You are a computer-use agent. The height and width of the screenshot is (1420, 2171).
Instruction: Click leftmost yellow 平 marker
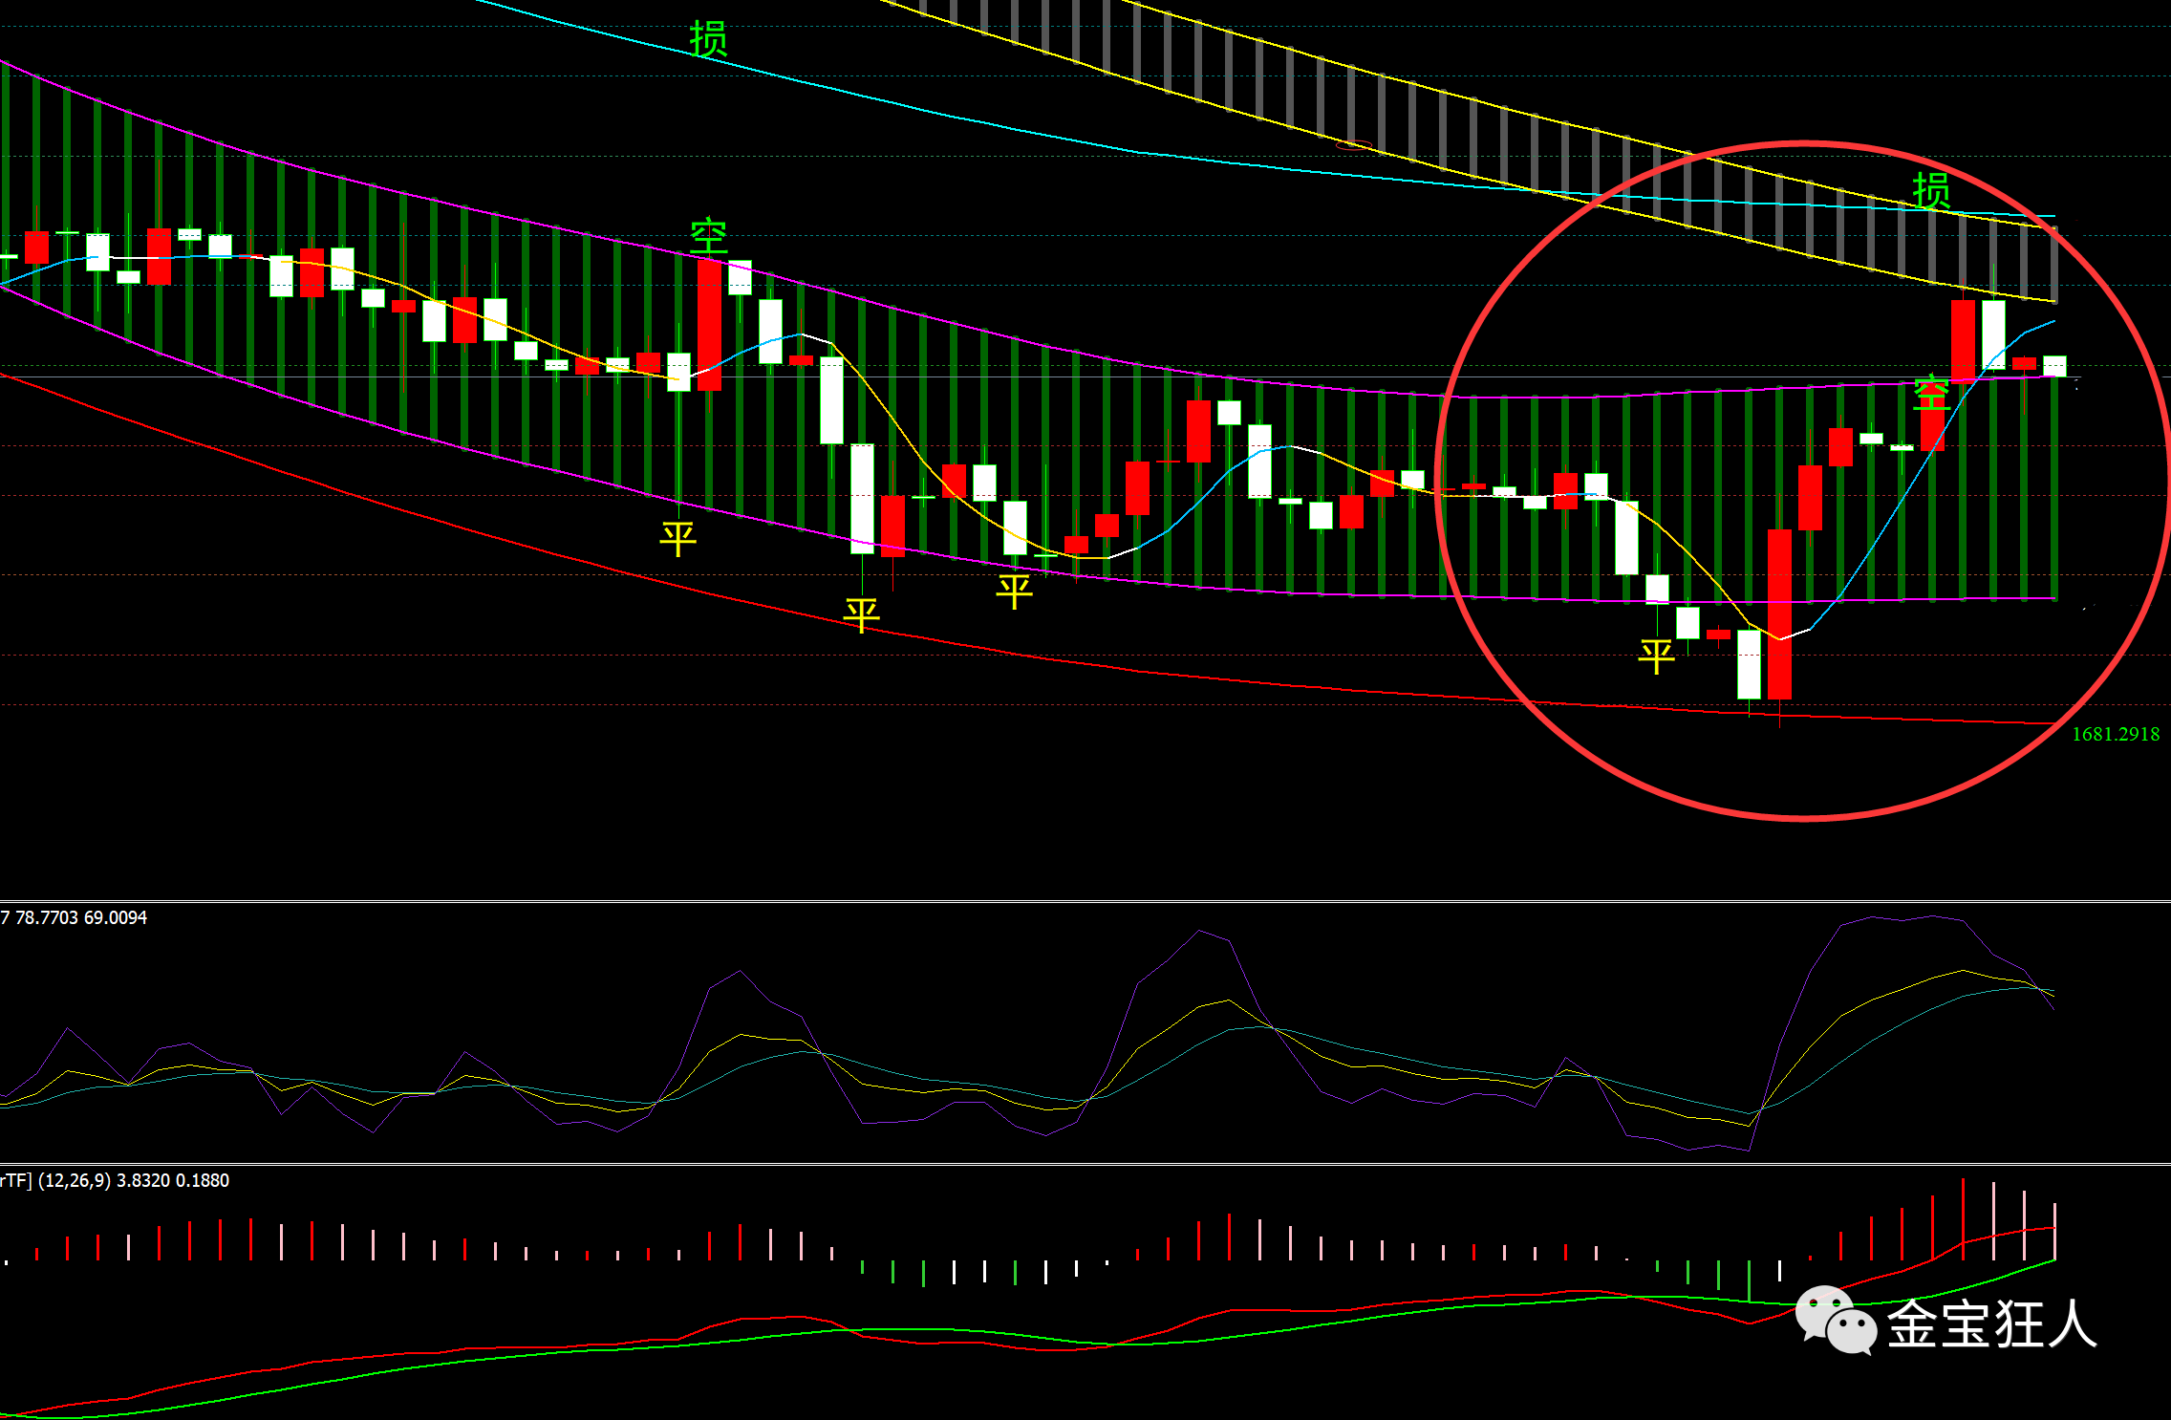677,538
